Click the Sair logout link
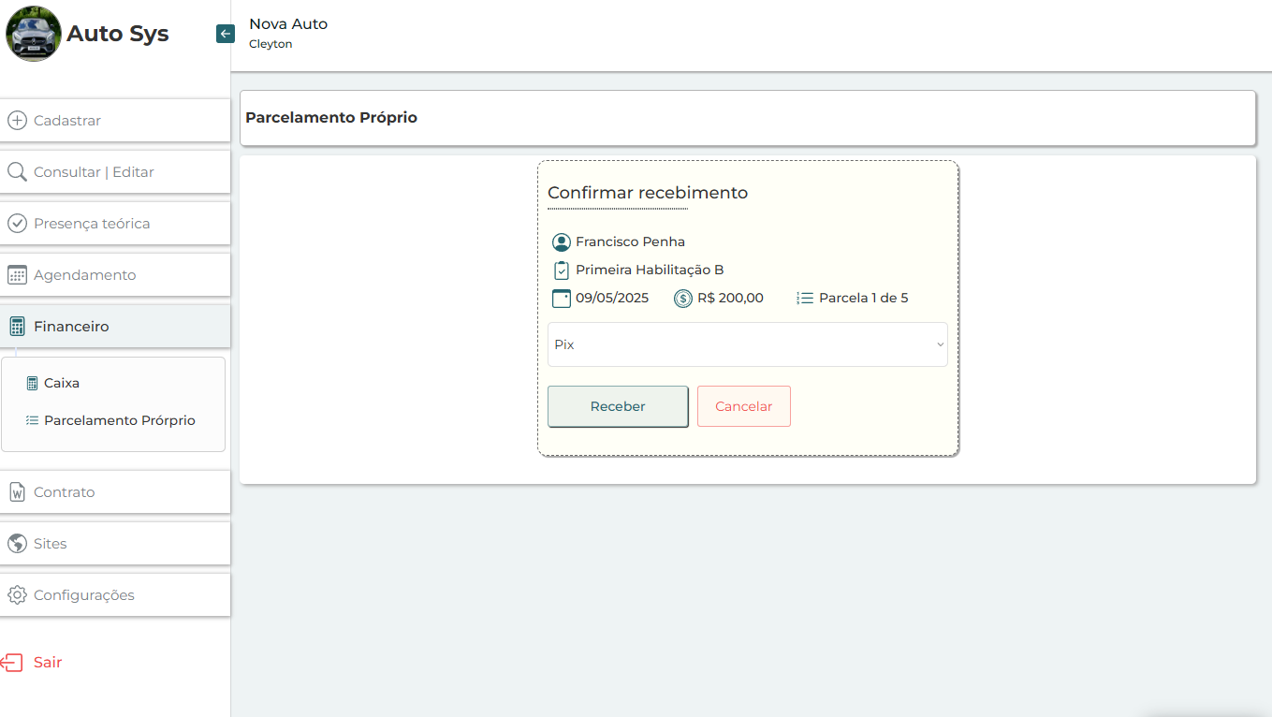The image size is (1272, 717). click(x=48, y=663)
